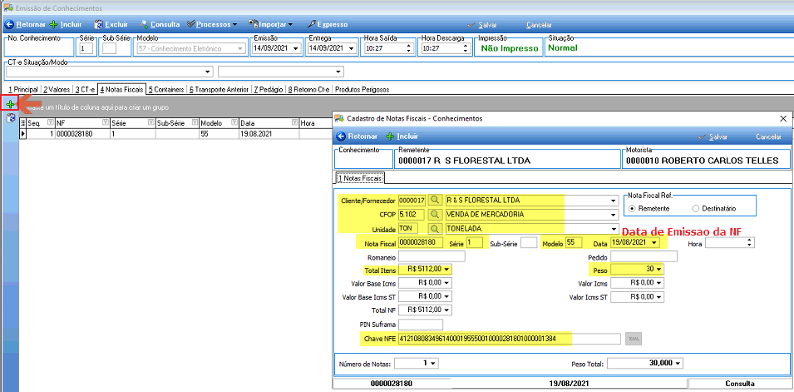Open the Total NF dropdown
The height and width of the screenshot is (392, 794).
[447, 310]
